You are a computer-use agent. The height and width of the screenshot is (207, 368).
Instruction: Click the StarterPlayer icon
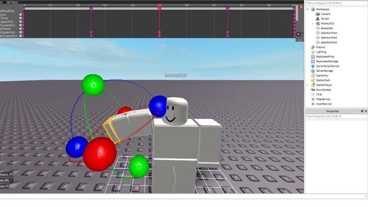click(313, 85)
